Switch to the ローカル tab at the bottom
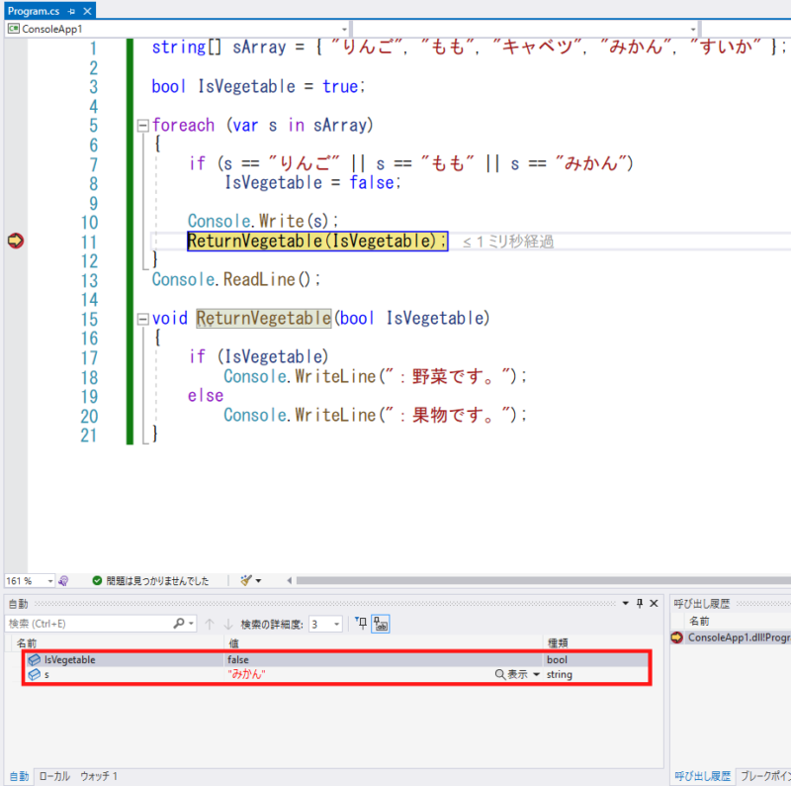791x786 pixels. [x=54, y=776]
